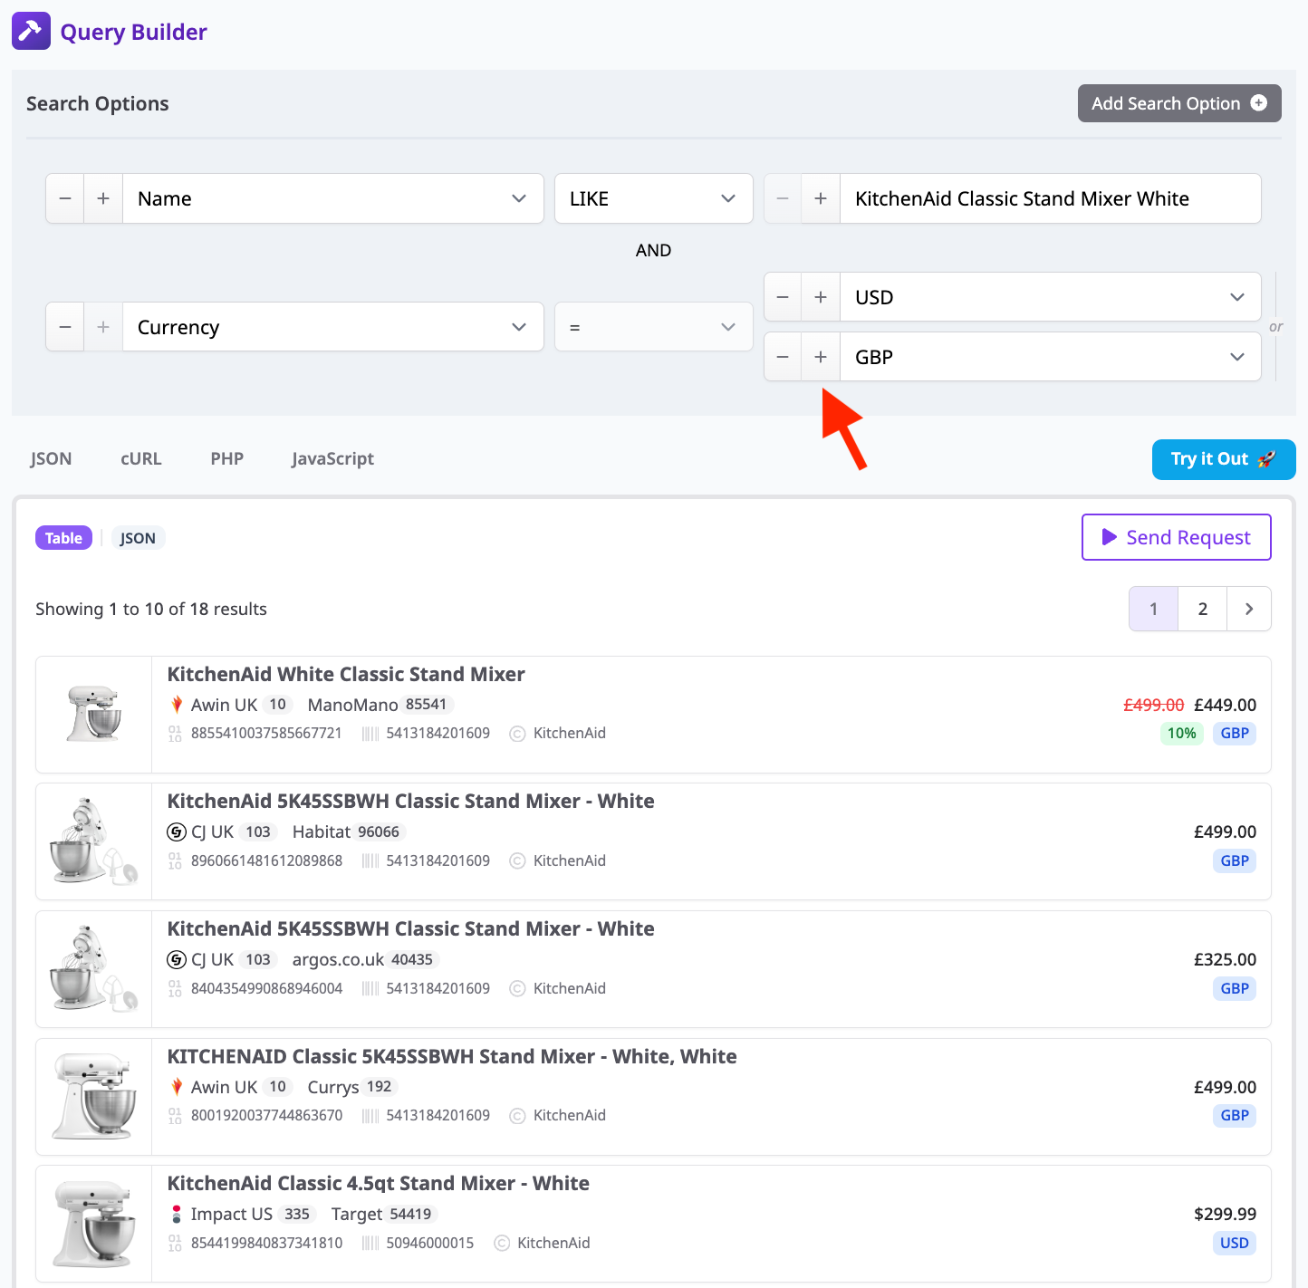Switch to the cURL tab
The image size is (1308, 1288).
point(141,458)
